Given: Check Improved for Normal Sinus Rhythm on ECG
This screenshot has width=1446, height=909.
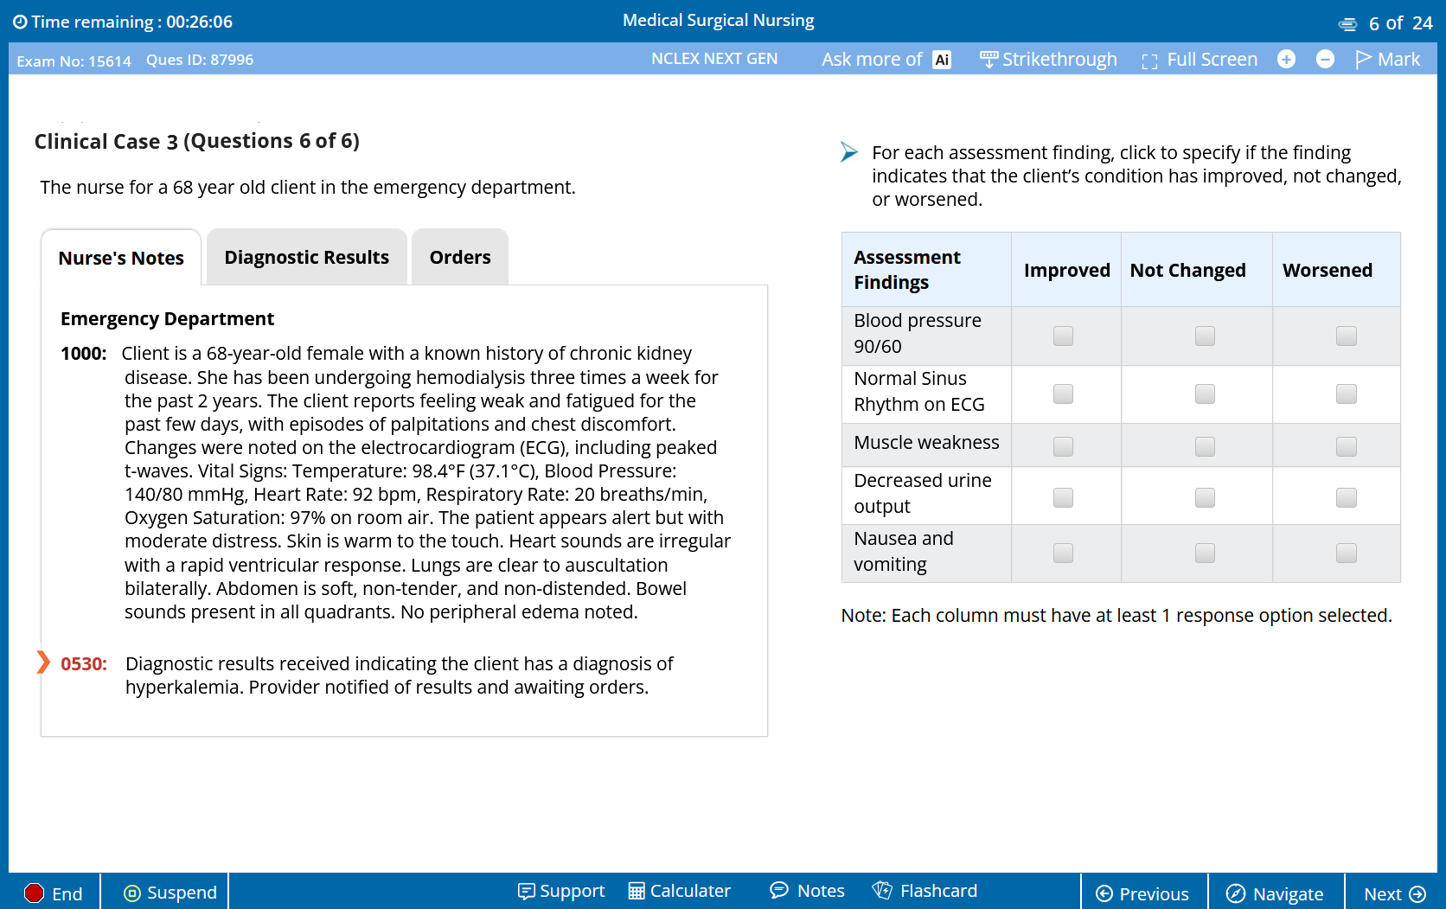Looking at the screenshot, I should (1063, 394).
